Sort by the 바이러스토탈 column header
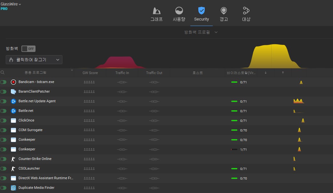The image size is (333, 193). 241,73
